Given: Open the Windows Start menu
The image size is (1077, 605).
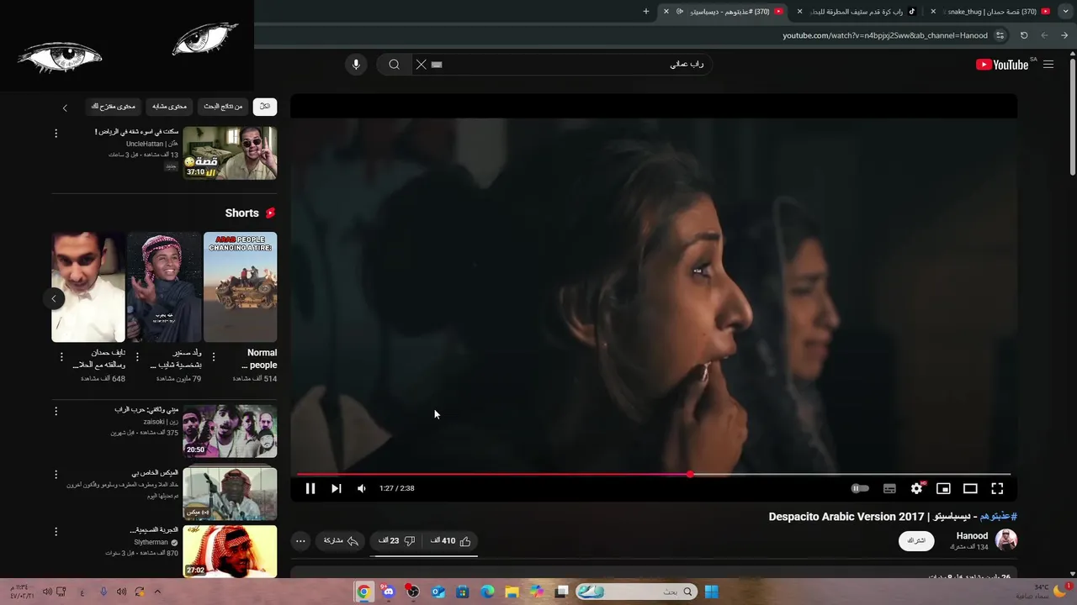Looking at the screenshot, I should (x=711, y=592).
